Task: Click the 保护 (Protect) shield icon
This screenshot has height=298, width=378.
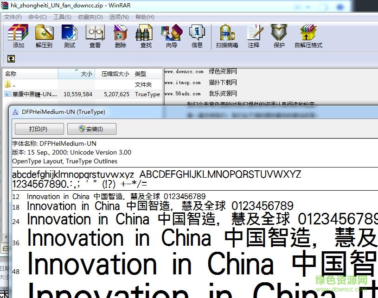Action: coord(279,36)
